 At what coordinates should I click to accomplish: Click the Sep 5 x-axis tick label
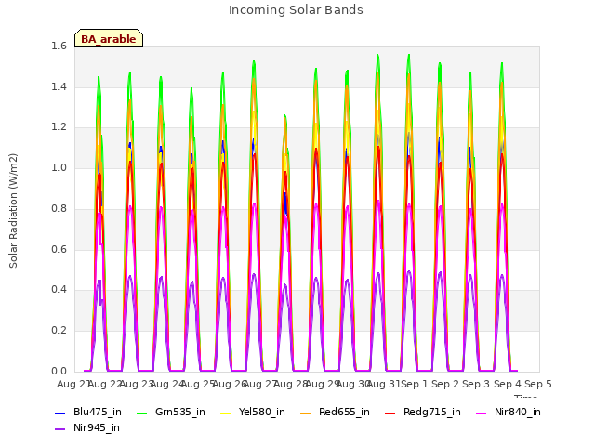pyautogui.click(x=538, y=384)
